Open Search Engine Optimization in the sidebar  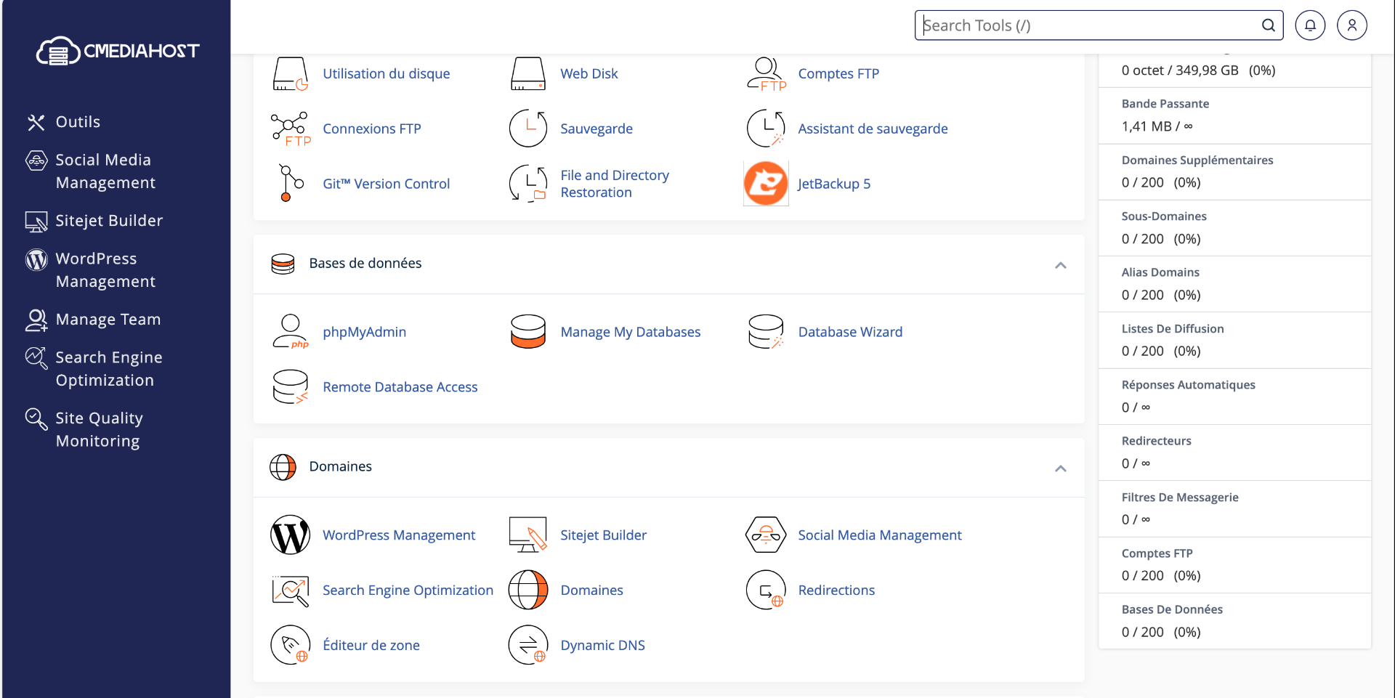pos(108,369)
